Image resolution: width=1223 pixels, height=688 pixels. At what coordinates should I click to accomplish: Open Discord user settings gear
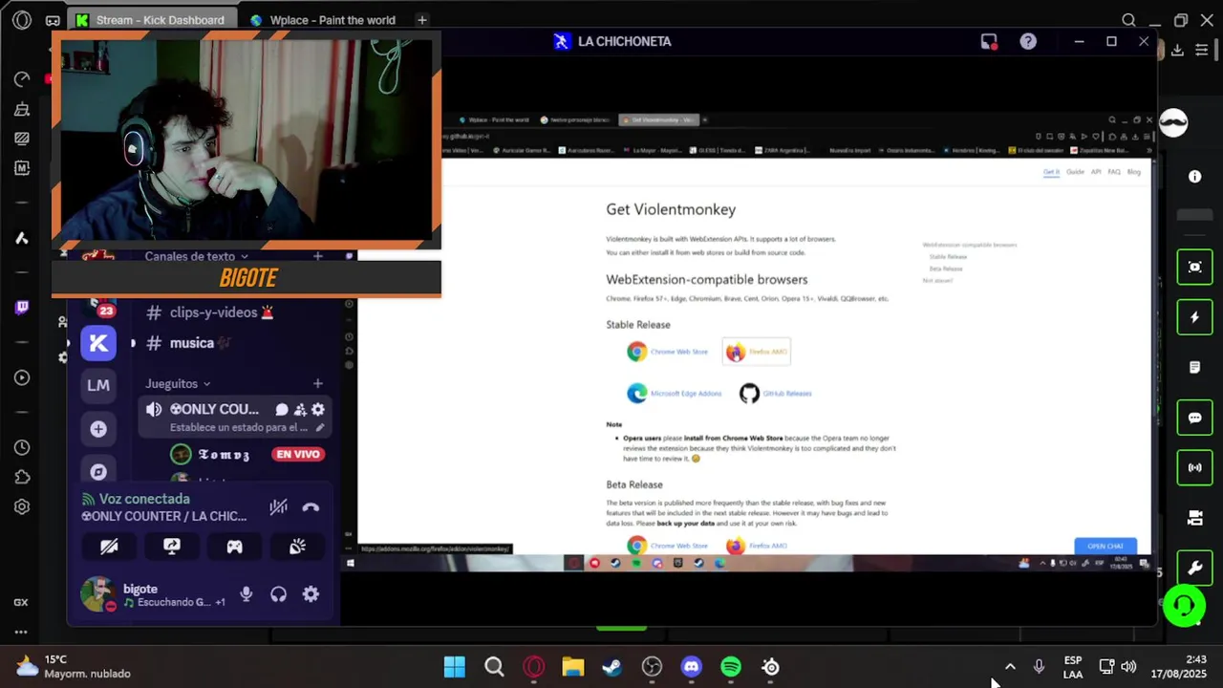coord(311,594)
